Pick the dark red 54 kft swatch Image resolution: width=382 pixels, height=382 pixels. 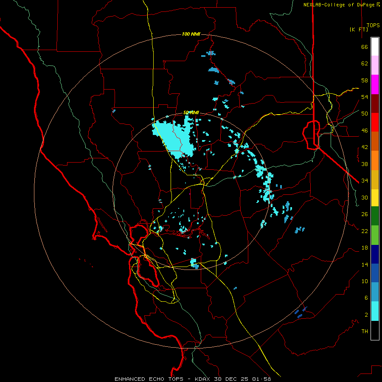click(375, 104)
